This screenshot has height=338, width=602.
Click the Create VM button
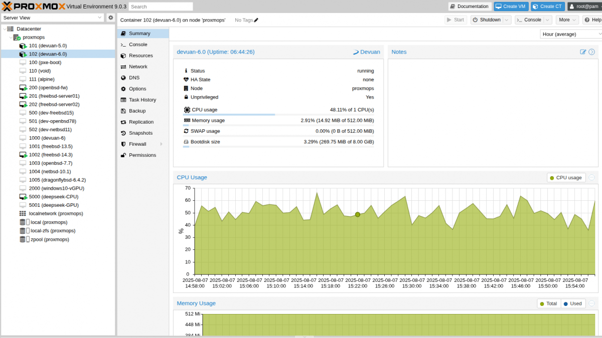click(511, 7)
